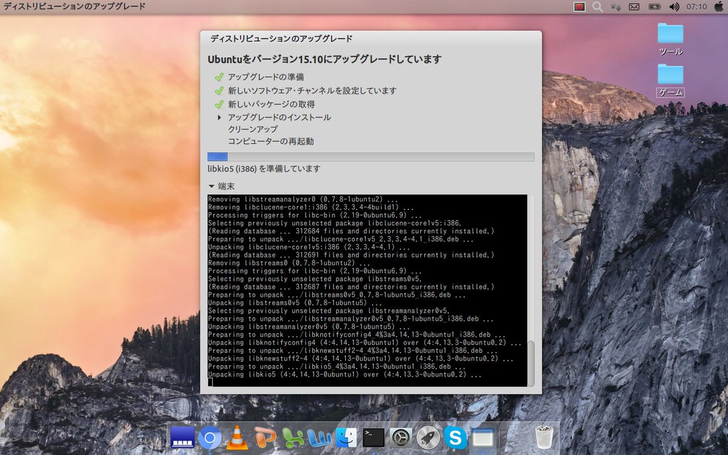Click terminal line 'Unpacking libstreamanalyzer0v5'
728x455 pixels.
point(309,327)
